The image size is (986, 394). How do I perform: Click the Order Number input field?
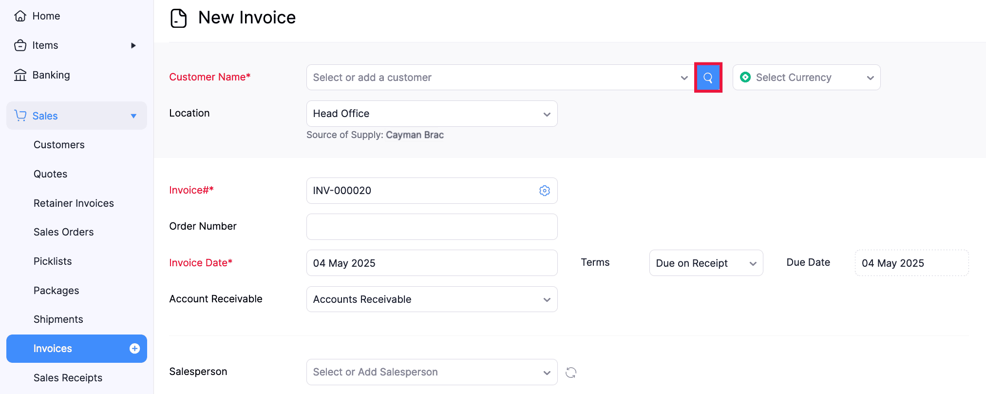432,227
